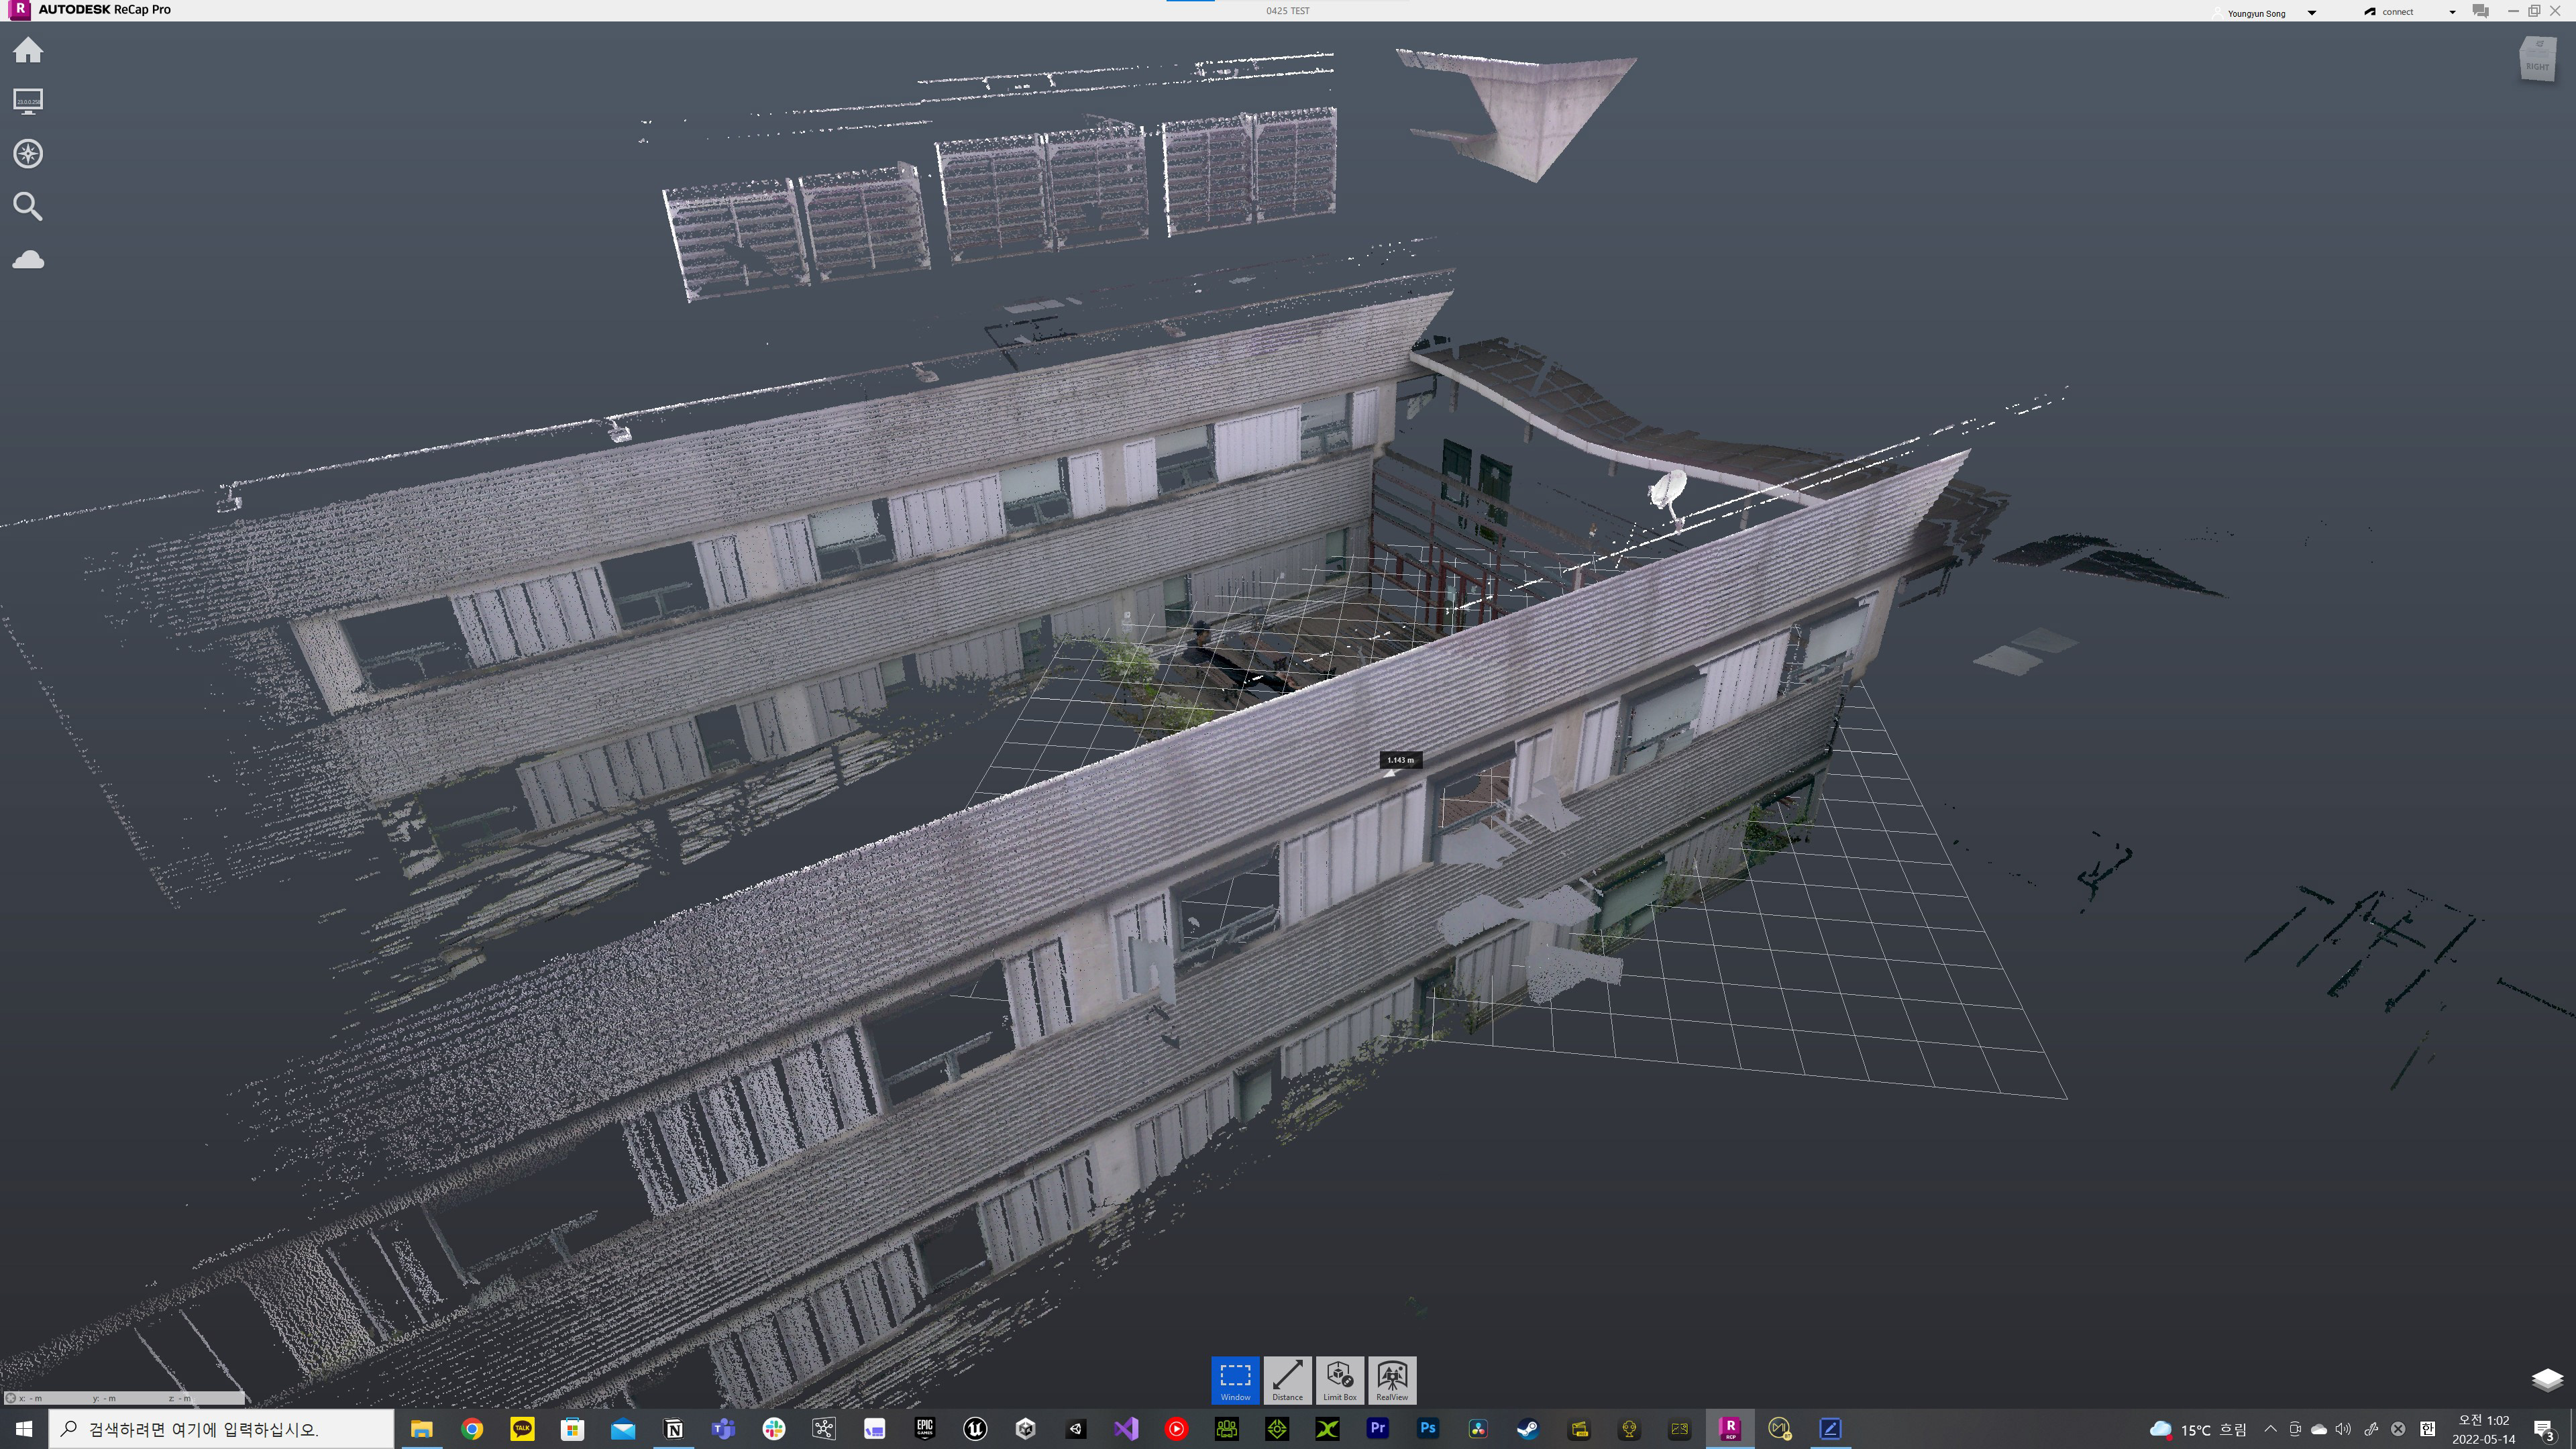Open Mail app from taskbar
This screenshot has width=2576, height=1449.
623,1429
